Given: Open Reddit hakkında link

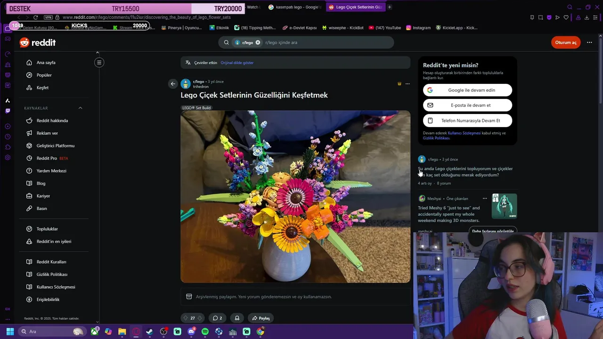Looking at the screenshot, I should pyautogui.click(x=52, y=121).
